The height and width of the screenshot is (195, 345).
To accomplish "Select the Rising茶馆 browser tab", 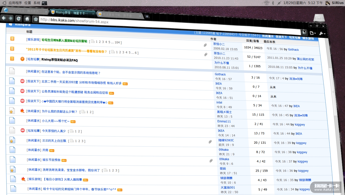I will (72, 12).
